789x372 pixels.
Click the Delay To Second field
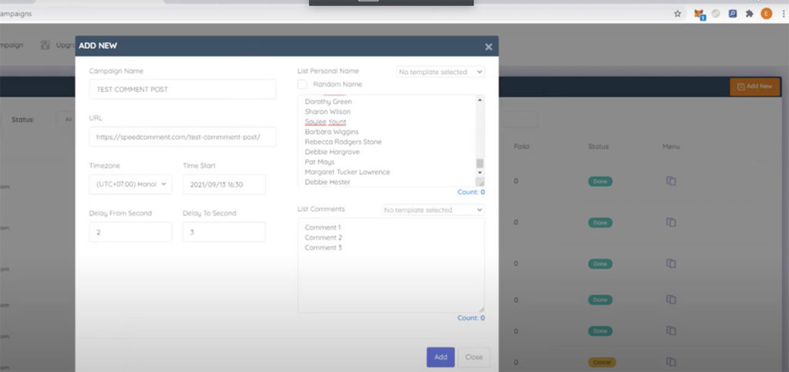pyautogui.click(x=224, y=232)
